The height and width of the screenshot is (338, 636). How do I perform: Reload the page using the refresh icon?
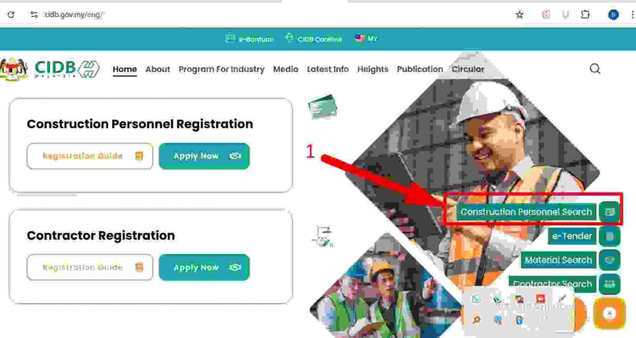coord(11,15)
